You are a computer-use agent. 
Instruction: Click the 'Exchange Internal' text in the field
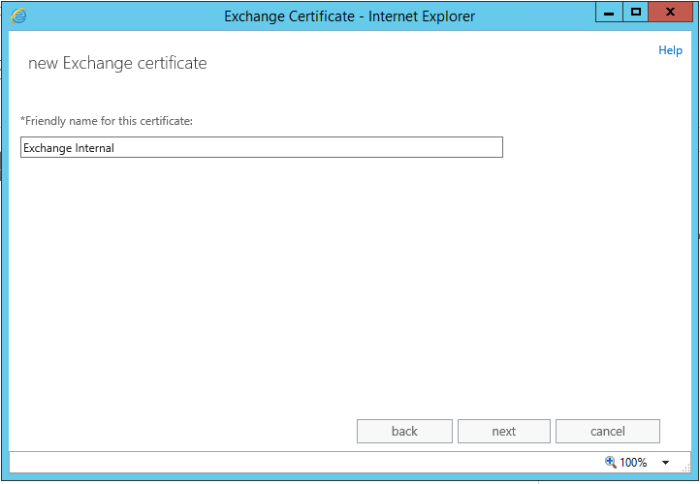(x=69, y=148)
